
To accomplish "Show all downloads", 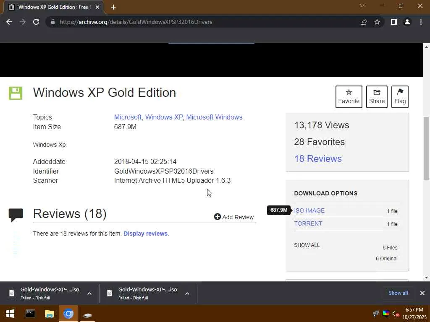I will [398, 293].
